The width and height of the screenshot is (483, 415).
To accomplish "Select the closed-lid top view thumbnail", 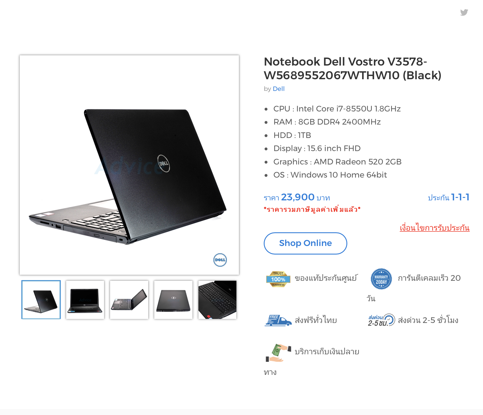I will coord(173,300).
